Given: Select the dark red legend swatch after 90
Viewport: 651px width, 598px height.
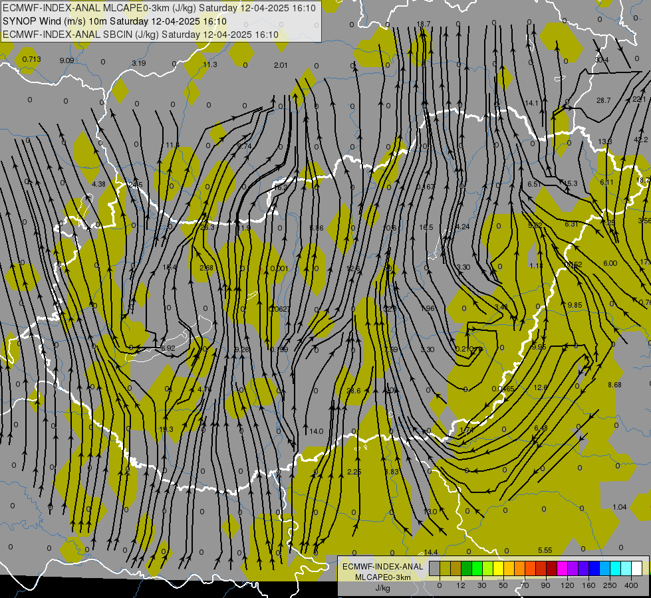Looking at the screenshot, I should [x=552, y=569].
